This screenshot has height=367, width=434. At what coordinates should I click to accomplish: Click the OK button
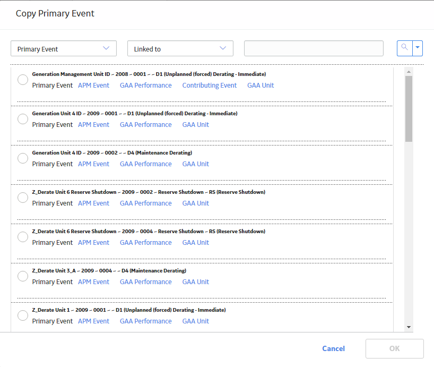[x=394, y=348]
